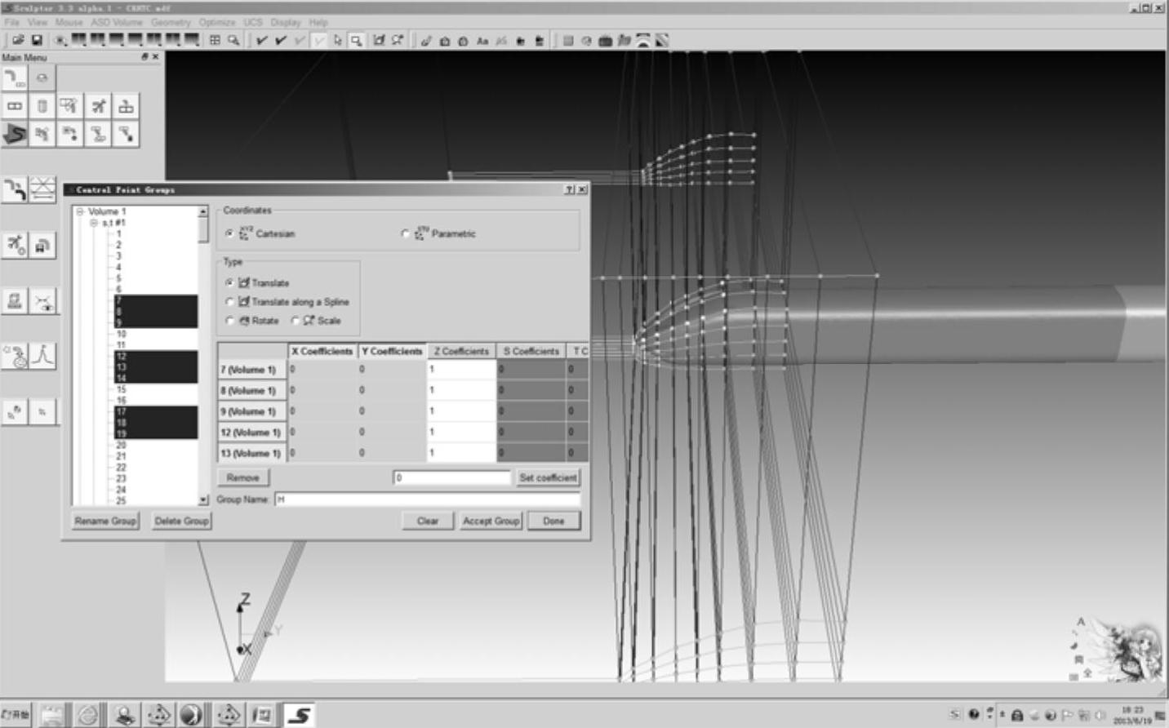Click the '12 (Volume 1)' row header
The width and height of the screenshot is (1169, 728).
(x=251, y=433)
